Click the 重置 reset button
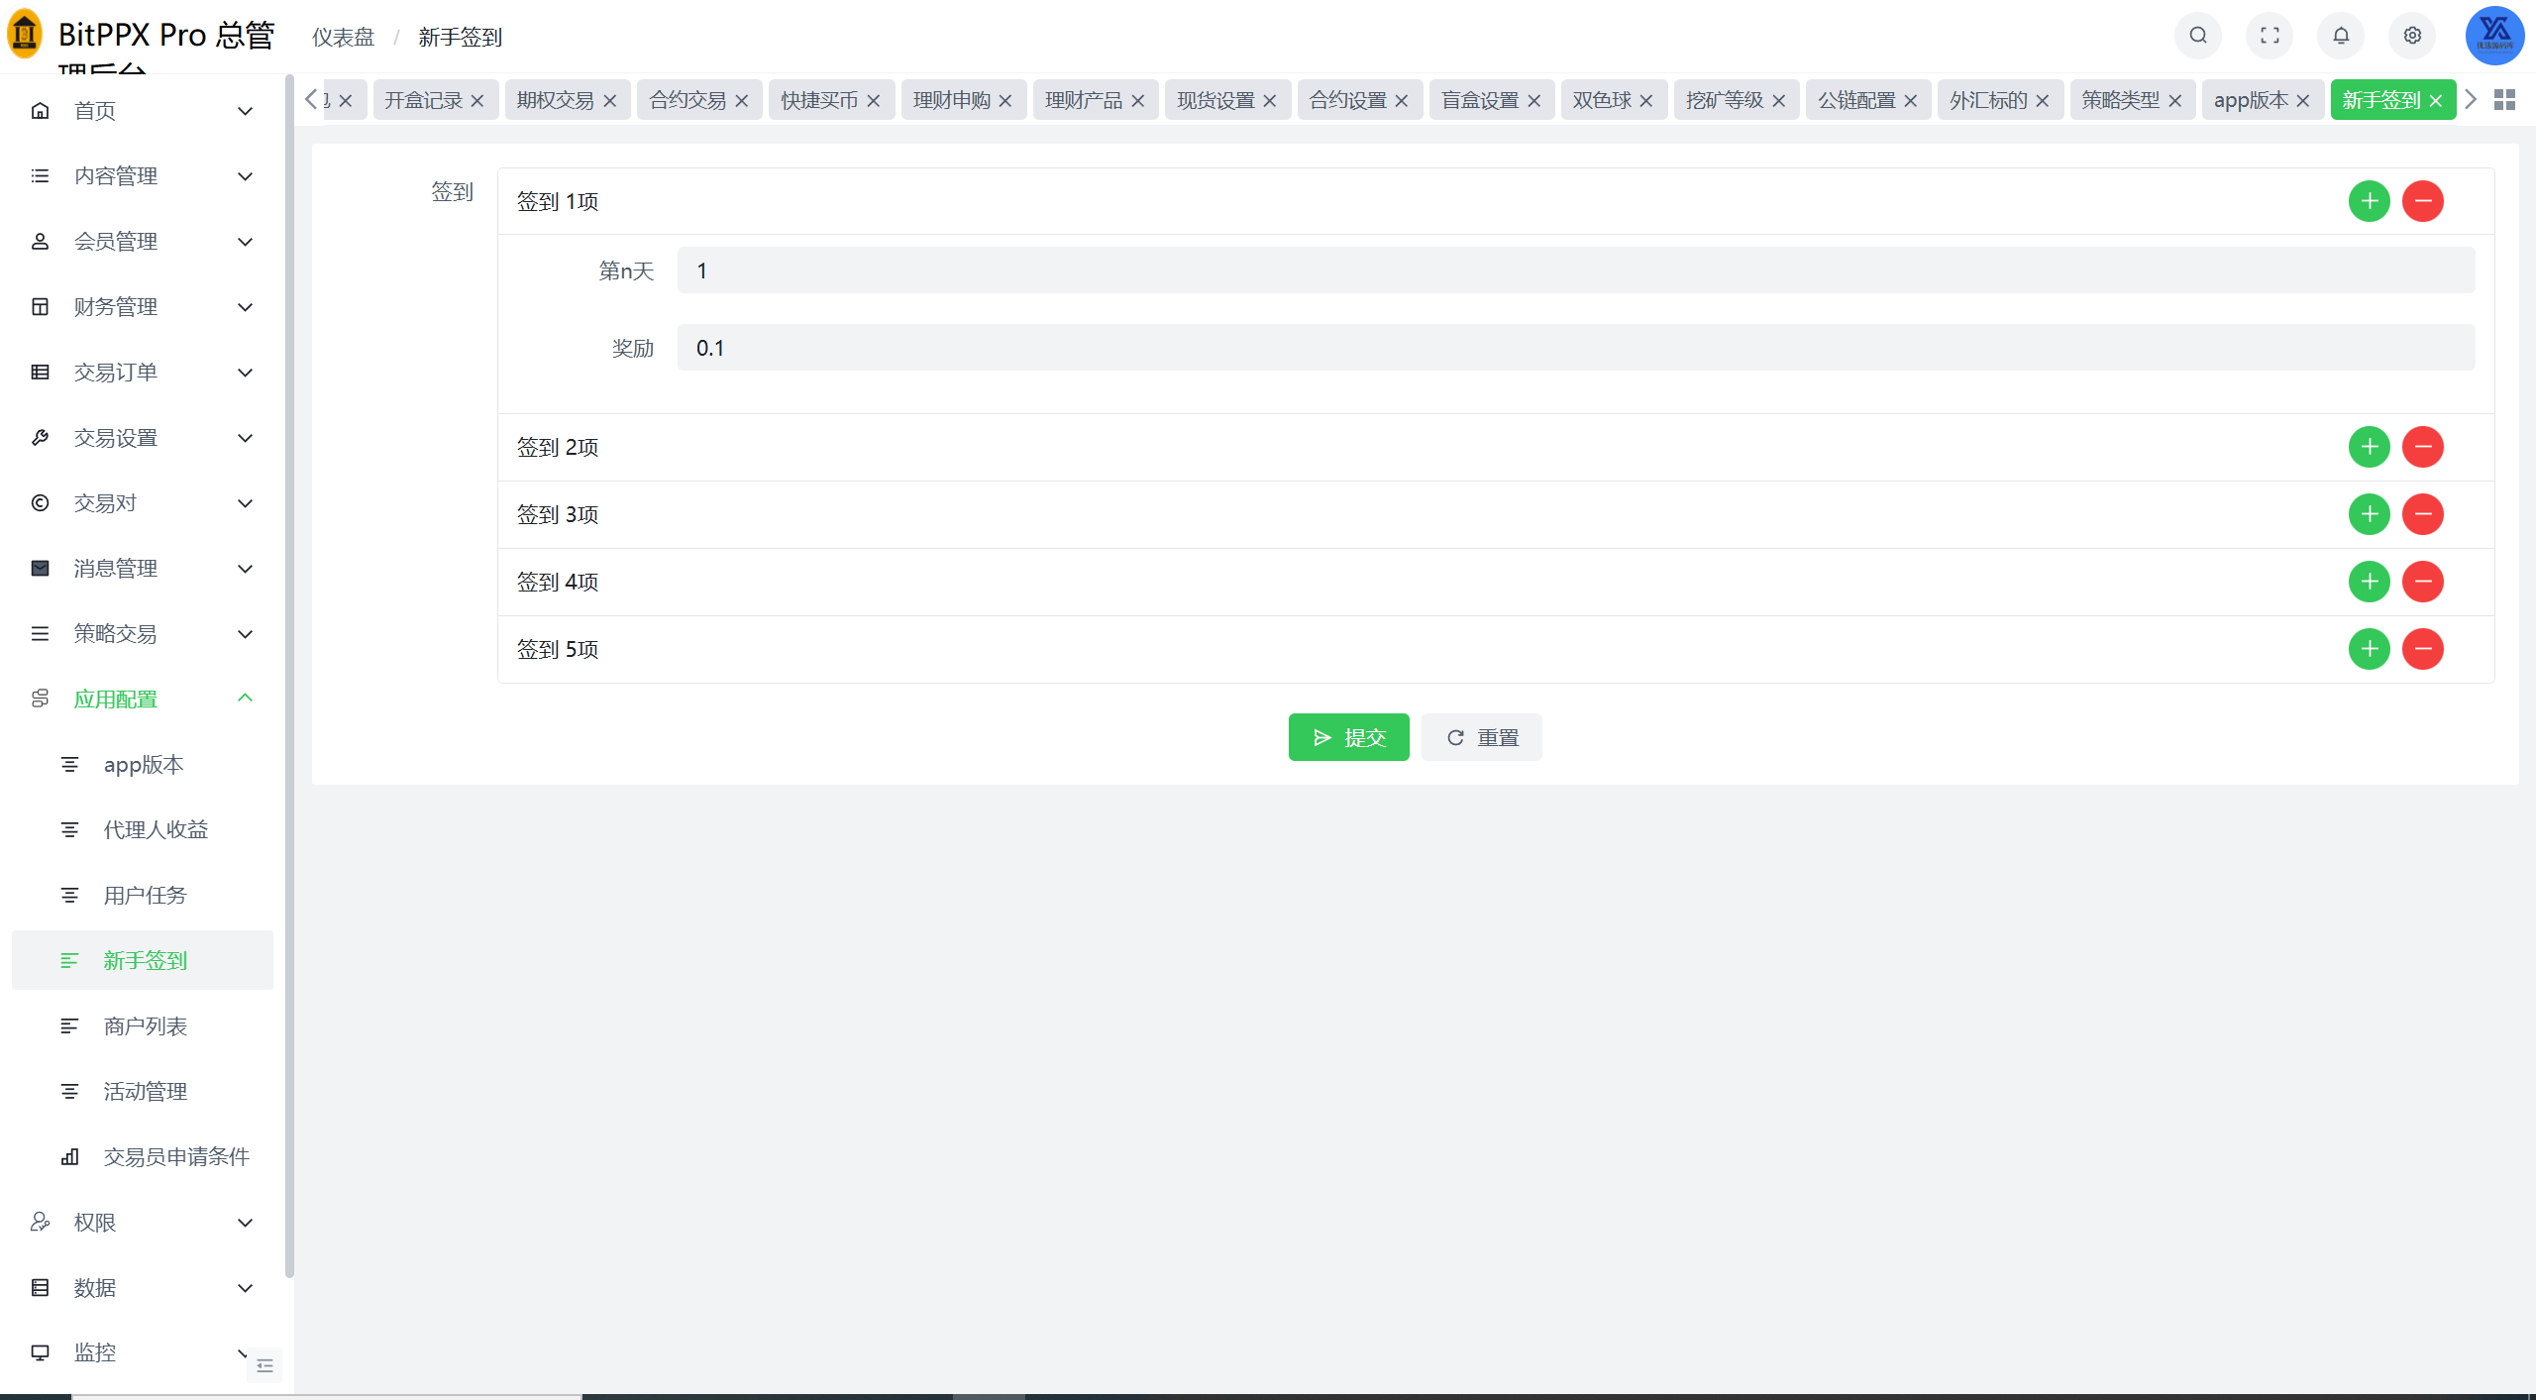The image size is (2536, 1400). [x=1481, y=737]
